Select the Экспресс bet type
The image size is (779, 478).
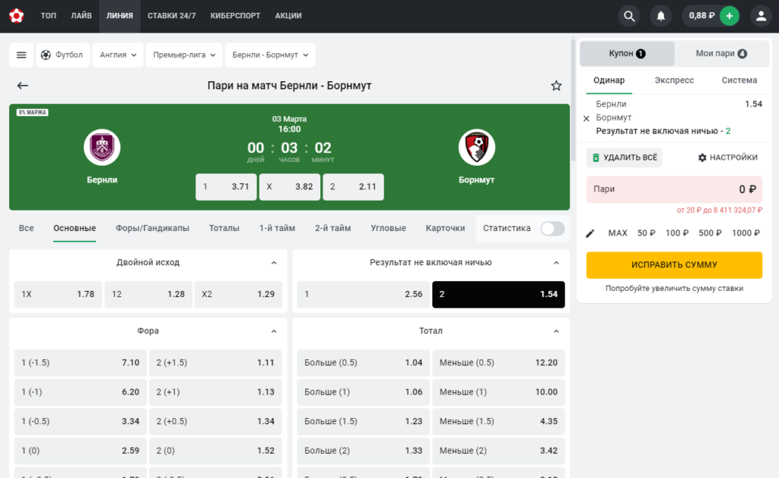point(674,81)
